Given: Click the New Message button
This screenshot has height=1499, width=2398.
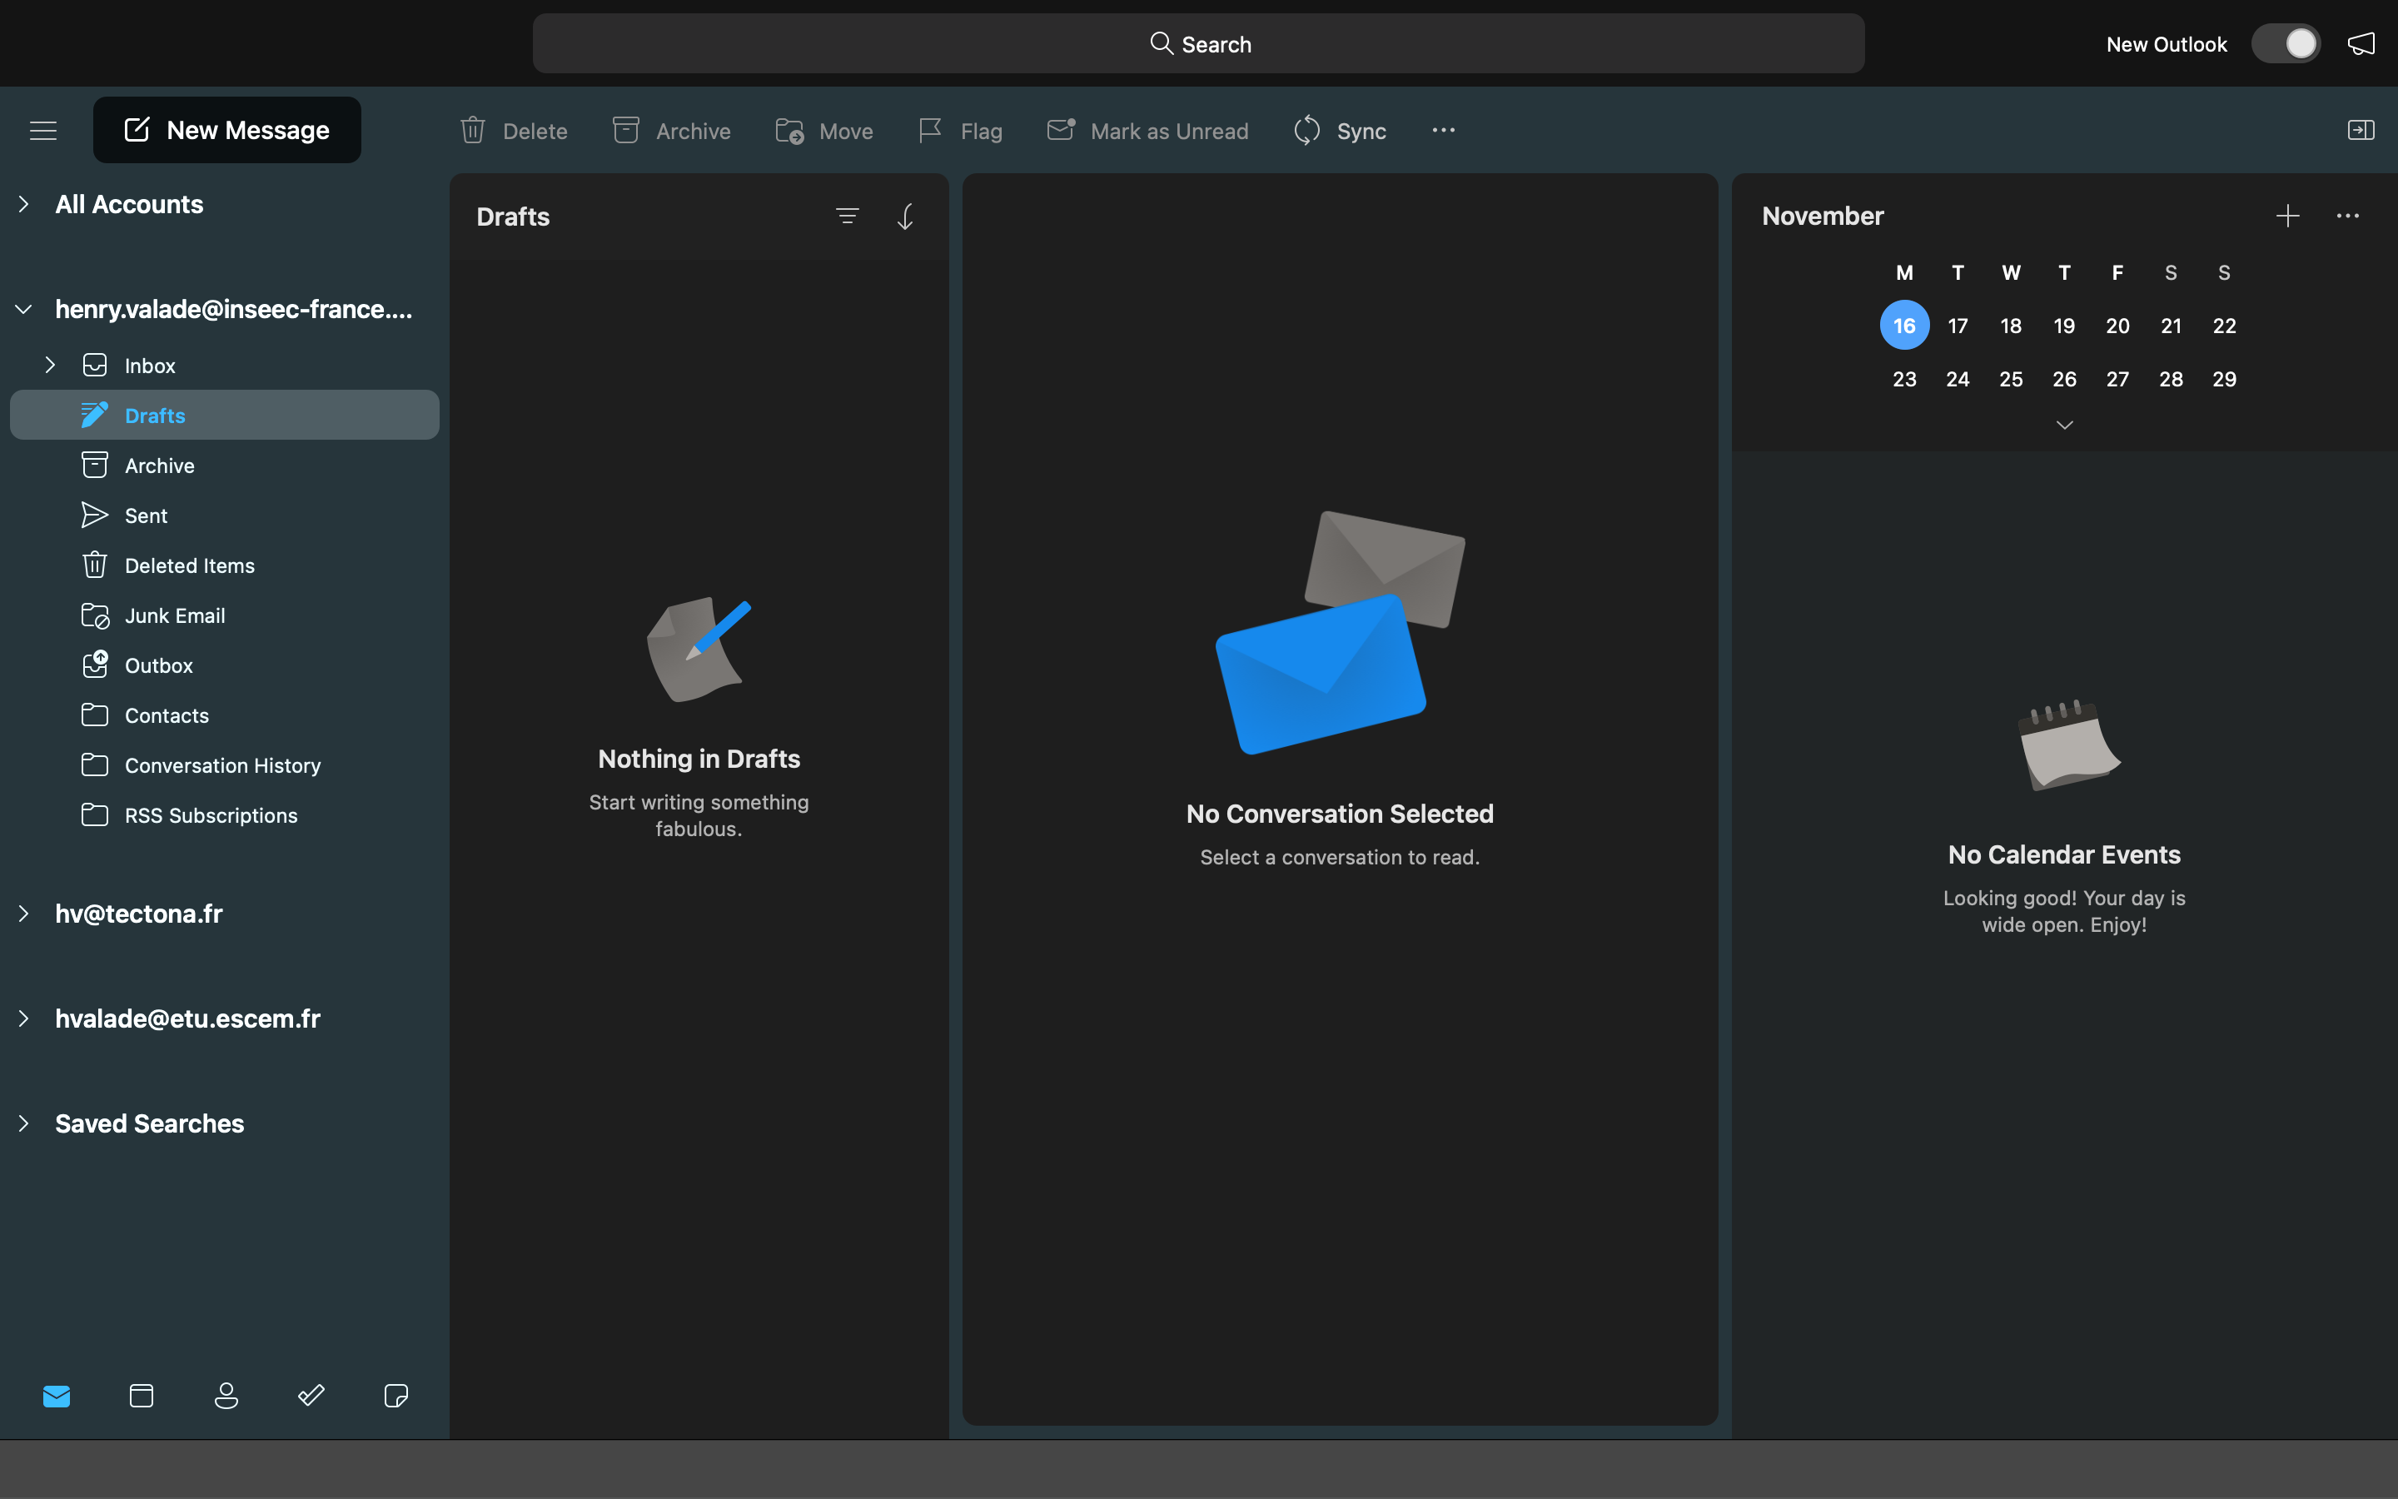Looking at the screenshot, I should pos(227,130).
